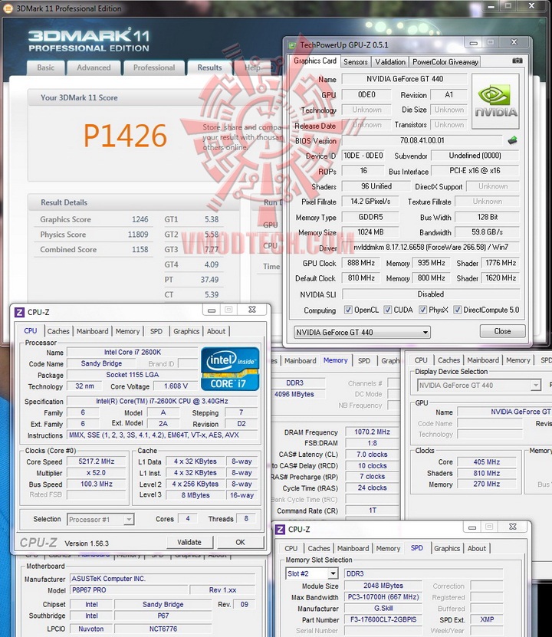
Task: Click the Max Bandwidth value PC3-10700H
Action: click(383, 597)
